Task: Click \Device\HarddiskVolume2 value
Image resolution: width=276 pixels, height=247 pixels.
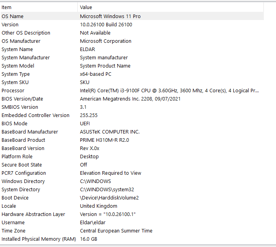Action: [109, 198]
